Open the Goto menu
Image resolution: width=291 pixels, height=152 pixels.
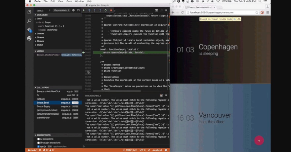pos(69,1)
